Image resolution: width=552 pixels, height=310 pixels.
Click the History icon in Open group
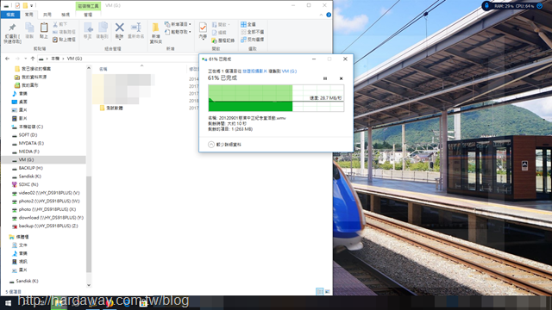click(214, 40)
